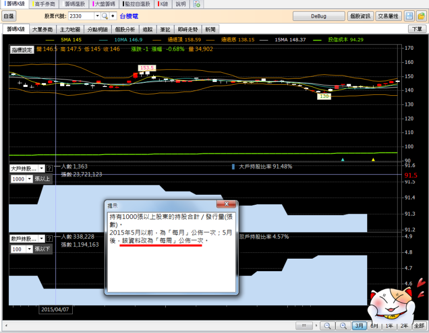
Task: Click the plus icon beside stock search
Action: click(x=112, y=16)
